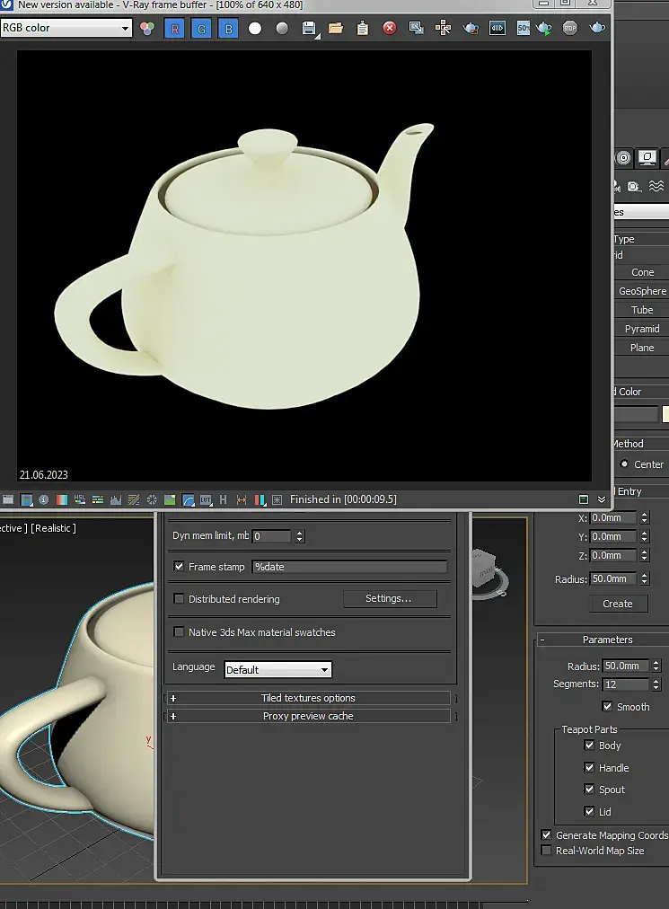
Task: Disable the Frame stamp checkbox
Action: coord(180,567)
